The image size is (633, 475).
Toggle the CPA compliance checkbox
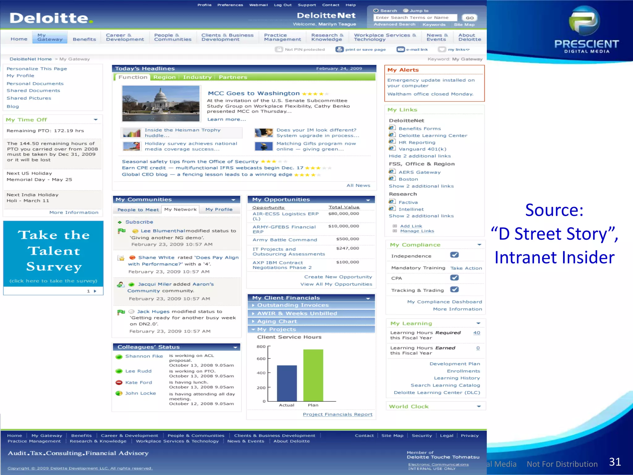[454, 278]
